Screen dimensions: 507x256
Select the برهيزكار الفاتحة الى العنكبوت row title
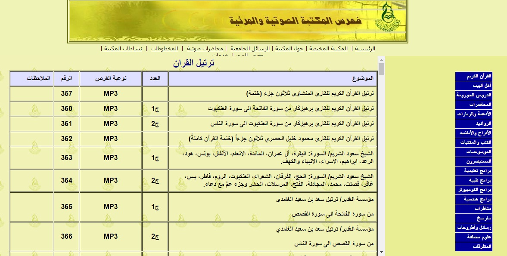pos(290,109)
